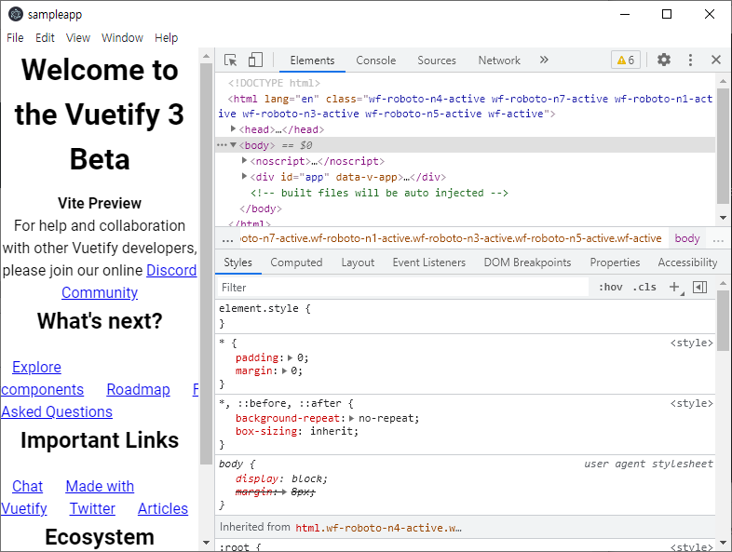This screenshot has width=732, height=552.
Task: Open the Help menu
Action: 166,38
